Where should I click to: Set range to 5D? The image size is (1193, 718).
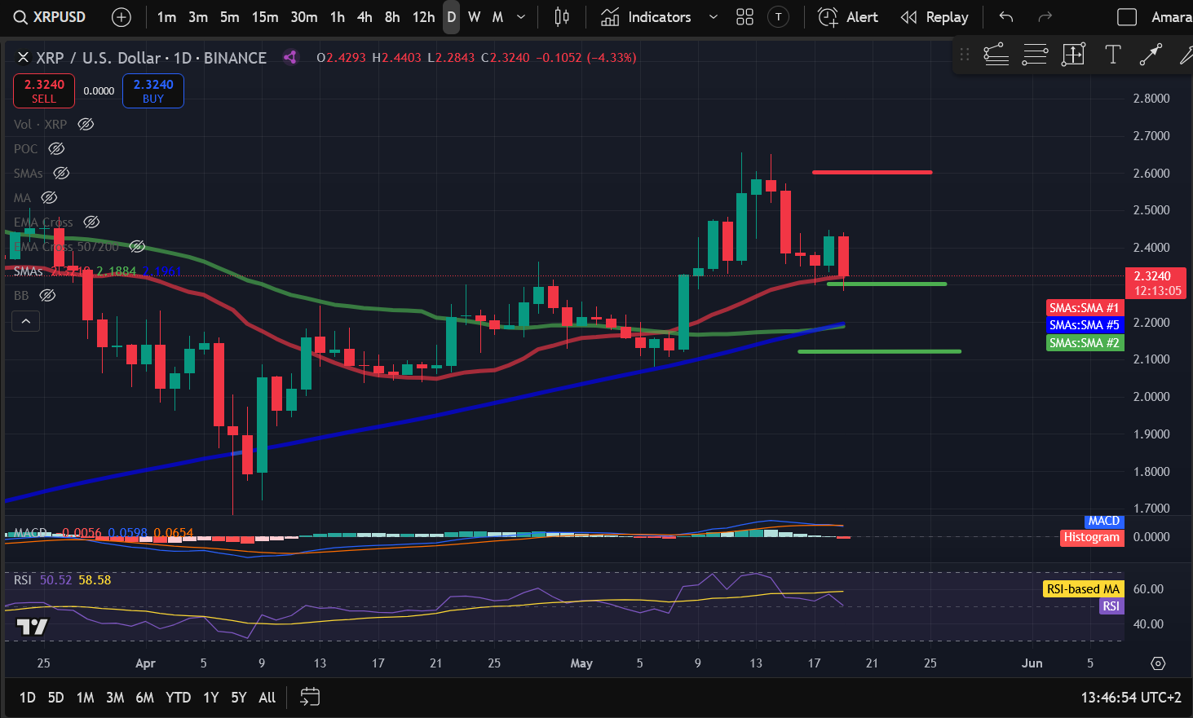(55, 698)
